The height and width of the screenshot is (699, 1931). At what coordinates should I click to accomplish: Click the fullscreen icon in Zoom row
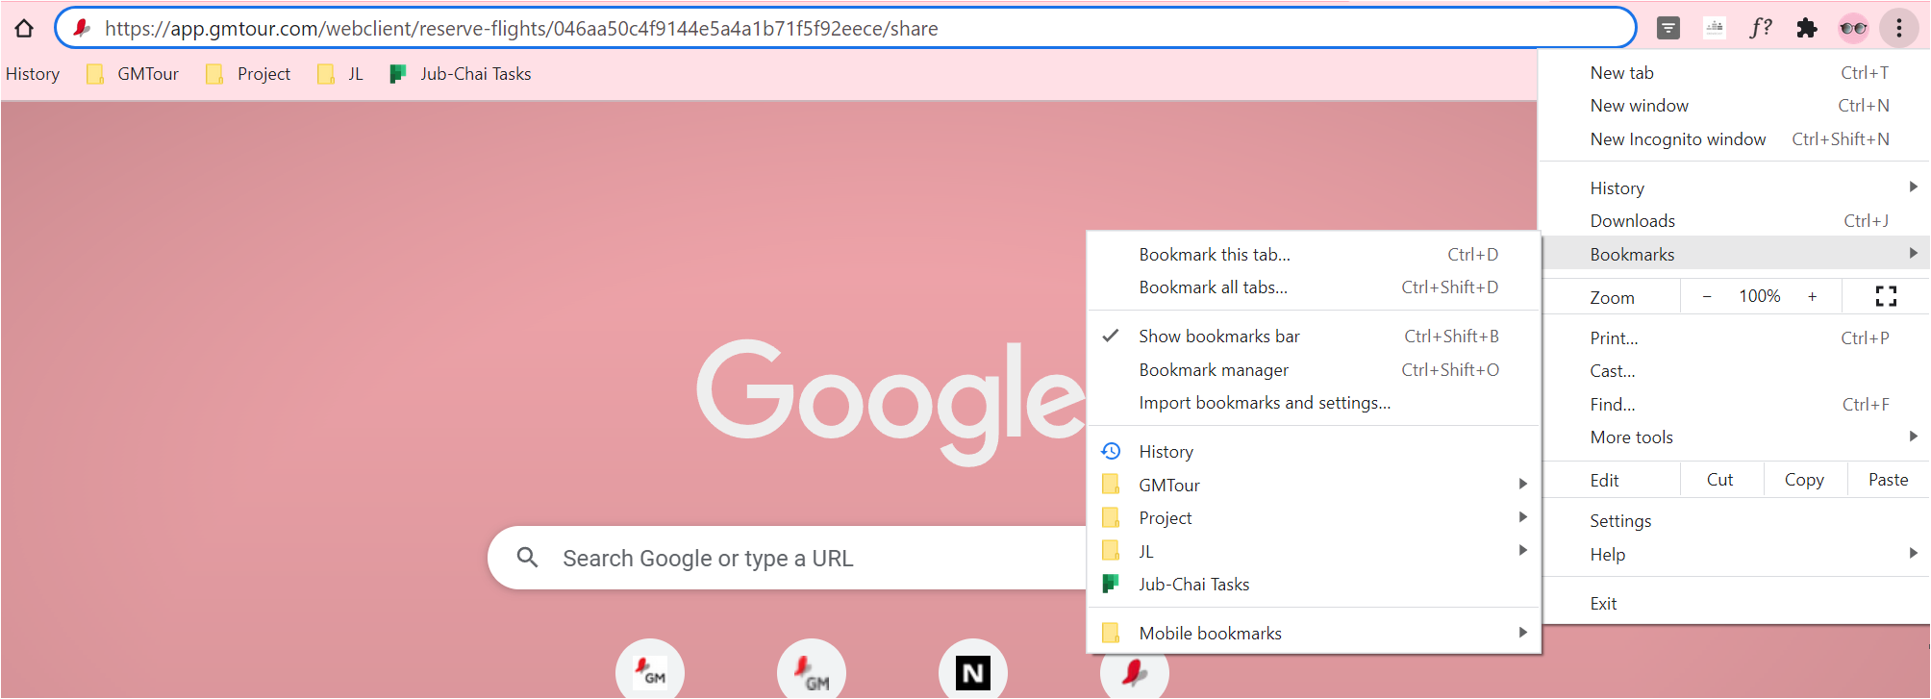pyautogui.click(x=1886, y=296)
